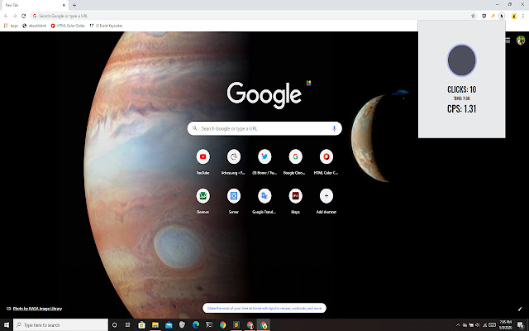Click the colorful doodle icon beside Google logo
529x331 pixels.
click(308, 83)
